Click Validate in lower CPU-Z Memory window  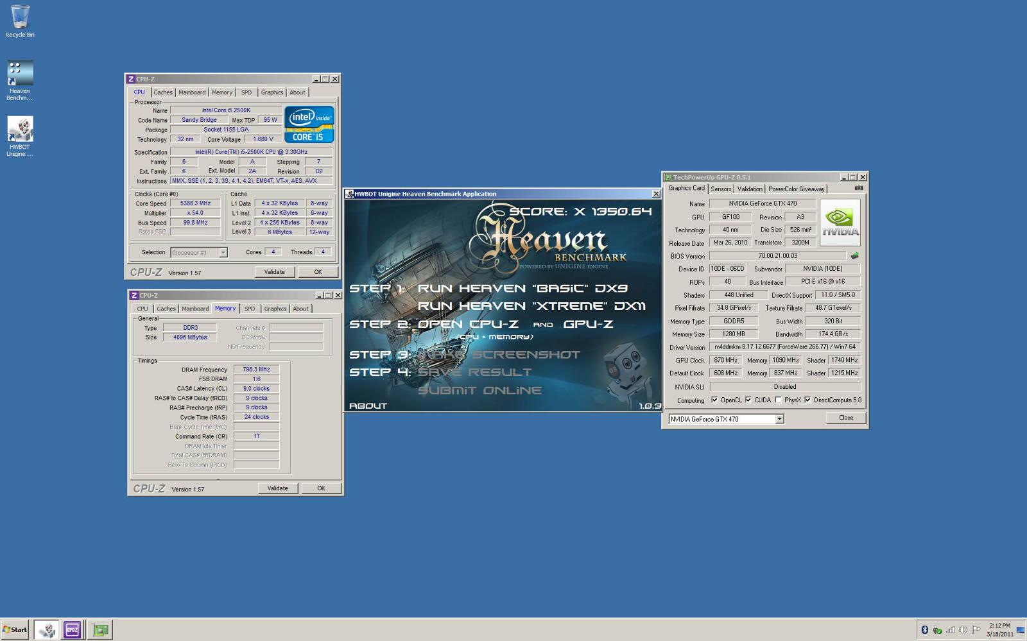pos(278,488)
